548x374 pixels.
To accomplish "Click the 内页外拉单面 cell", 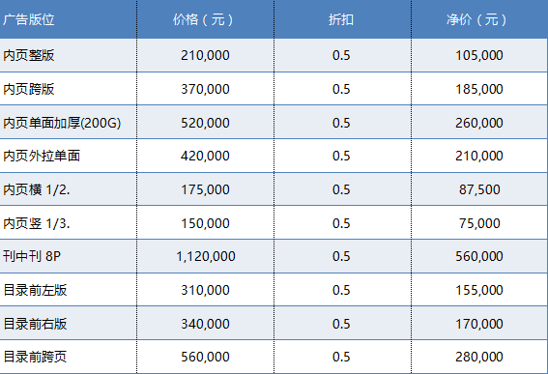I will click(69, 156).
